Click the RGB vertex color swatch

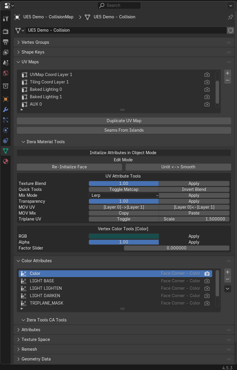(x=124, y=236)
